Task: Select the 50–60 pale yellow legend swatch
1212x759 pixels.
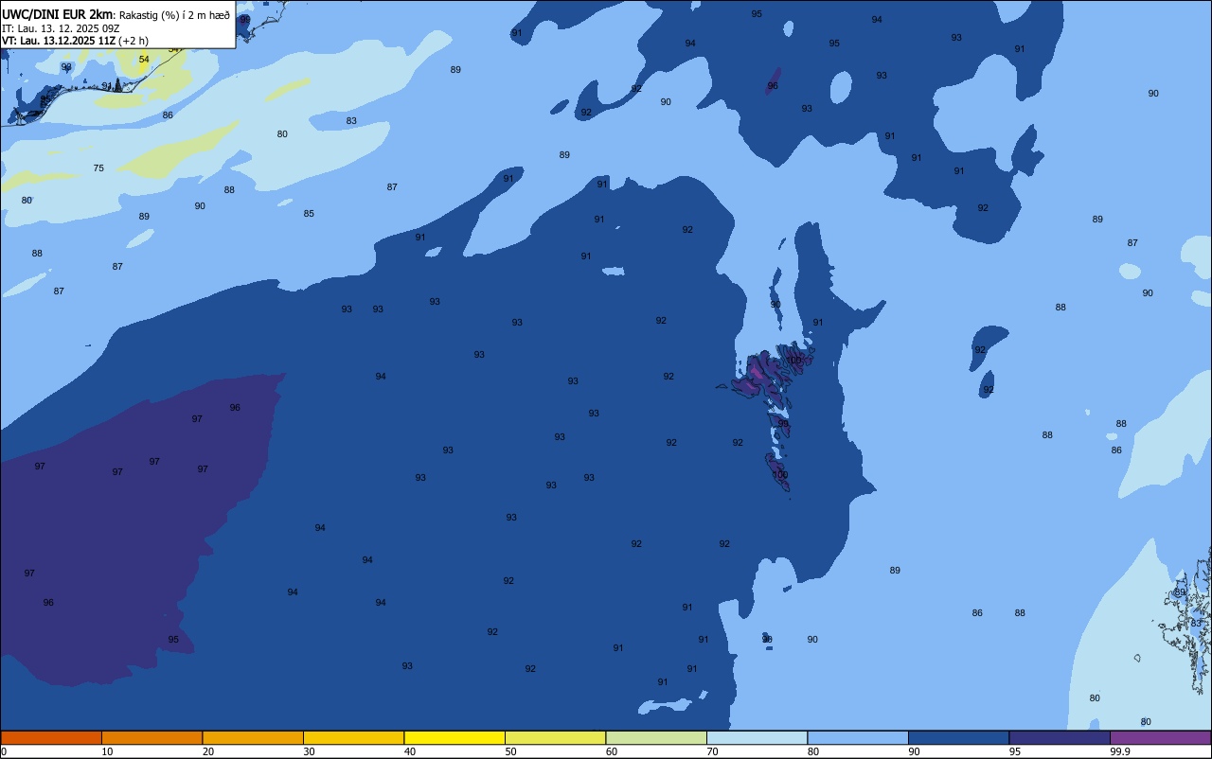Action: coord(555,737)
